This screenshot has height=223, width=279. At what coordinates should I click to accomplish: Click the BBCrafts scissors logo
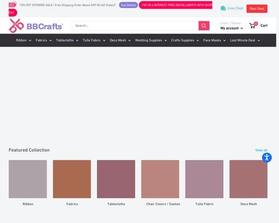[16, 25]
